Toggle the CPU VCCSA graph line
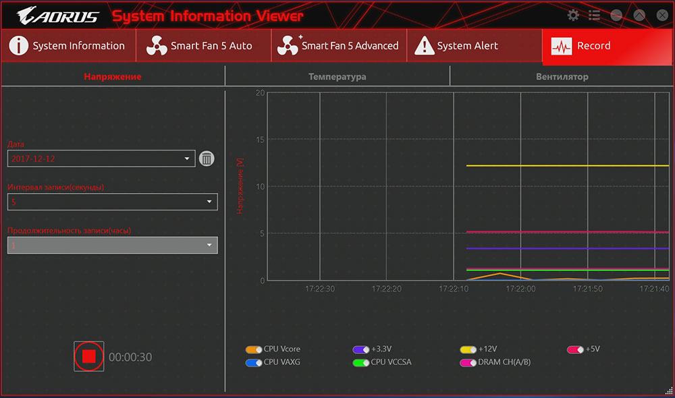675x398 pixels. point(360,363)
